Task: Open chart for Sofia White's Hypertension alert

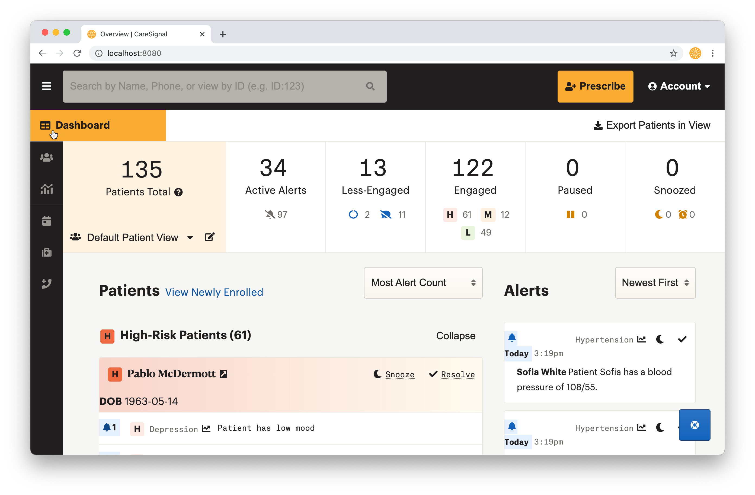Action: click(641, 339)
